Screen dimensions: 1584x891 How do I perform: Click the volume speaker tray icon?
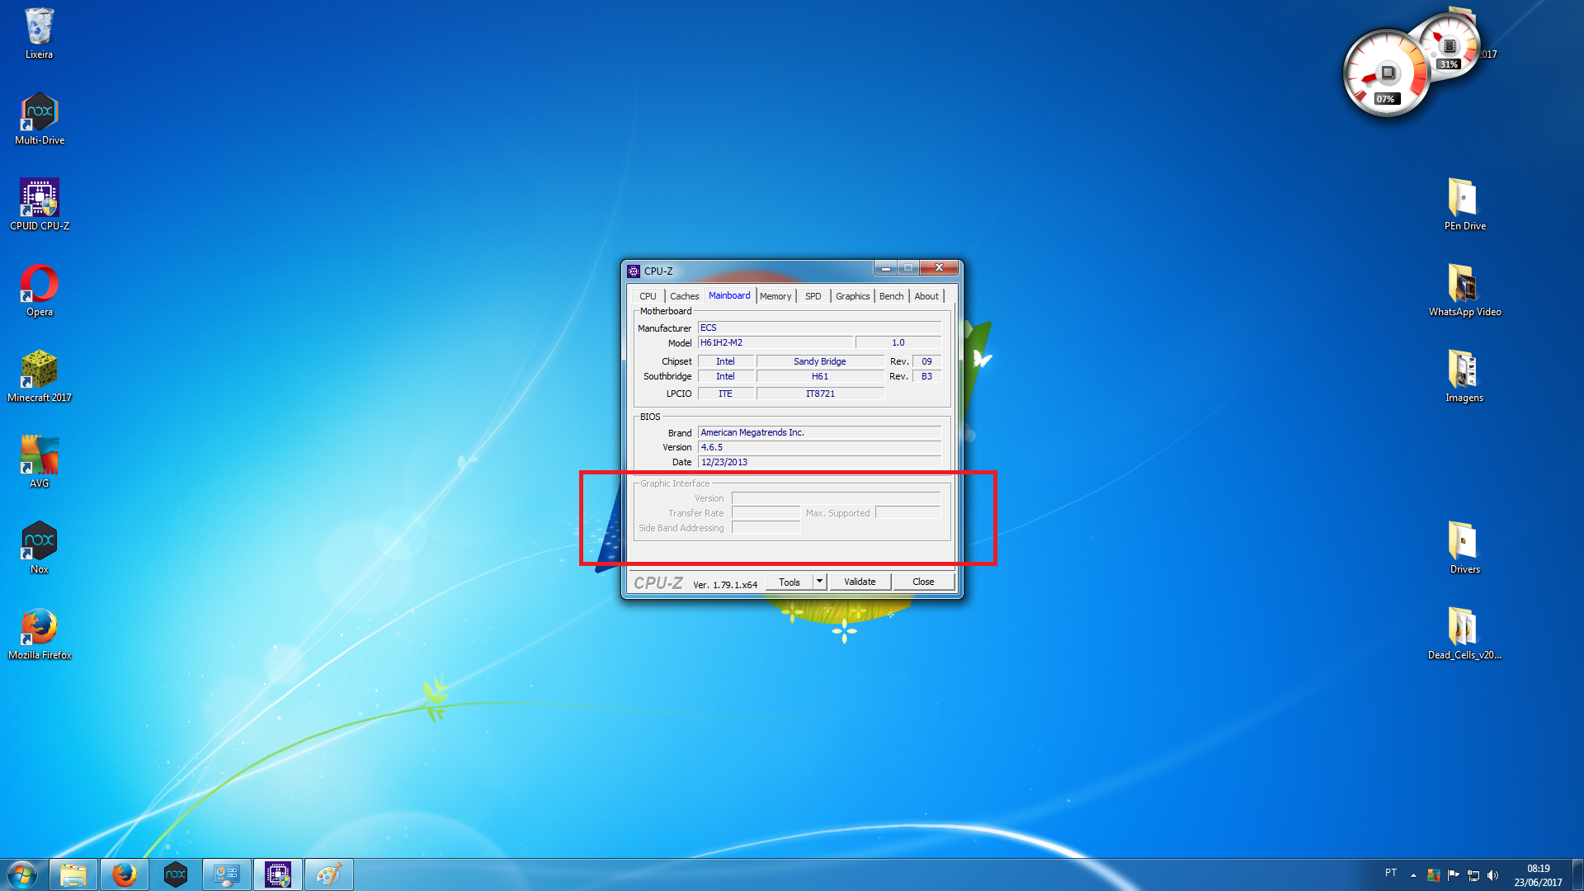coord(1492,875)
